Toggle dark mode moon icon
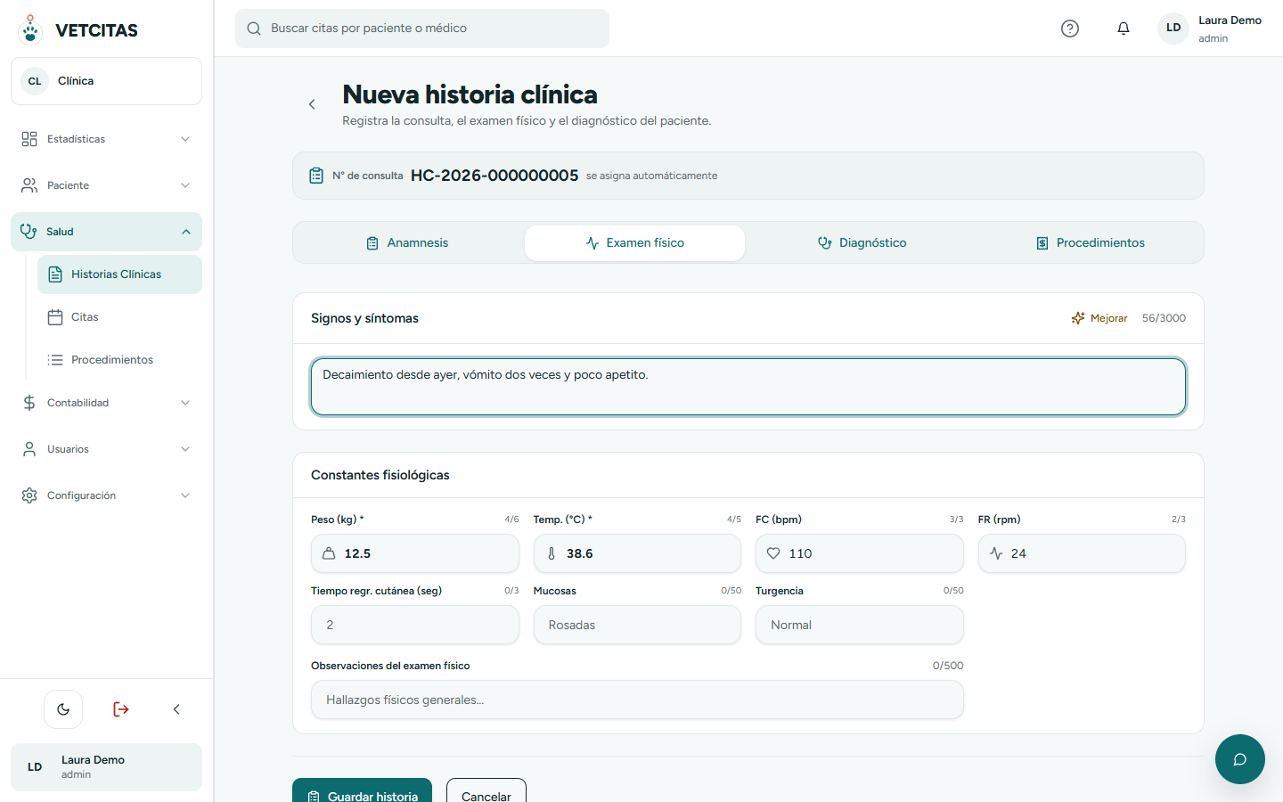This screenshot has height=802, width=1283. click(x=63, y=709)
